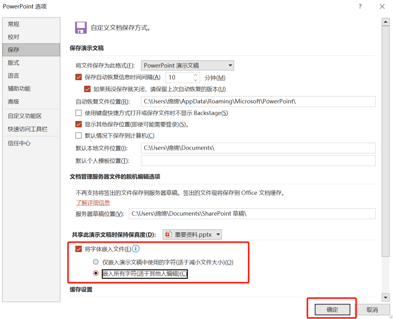Open the 了解详细信息 link
This screenshot has width=393, height=319.
click(x=93, y=202)
